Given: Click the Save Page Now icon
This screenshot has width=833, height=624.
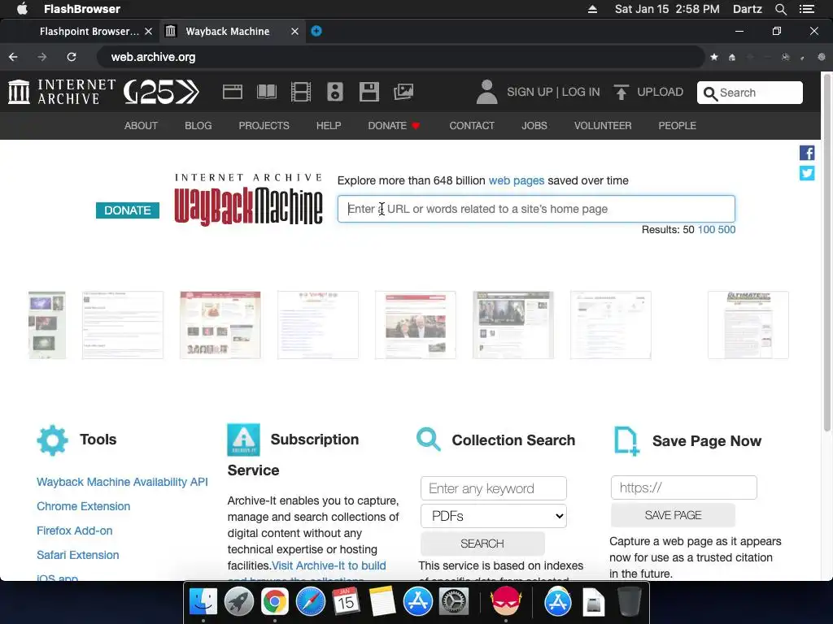Looking at the screenshot, I should click(x=626, y=441).
